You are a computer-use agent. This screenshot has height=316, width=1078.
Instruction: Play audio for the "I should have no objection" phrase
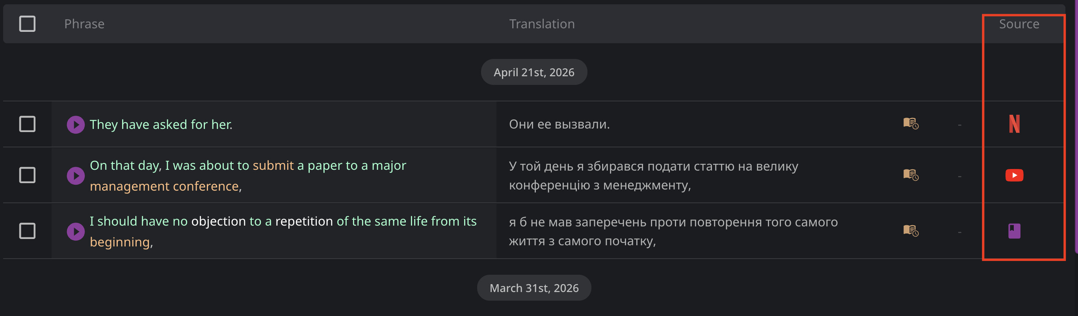click(76, 231)
